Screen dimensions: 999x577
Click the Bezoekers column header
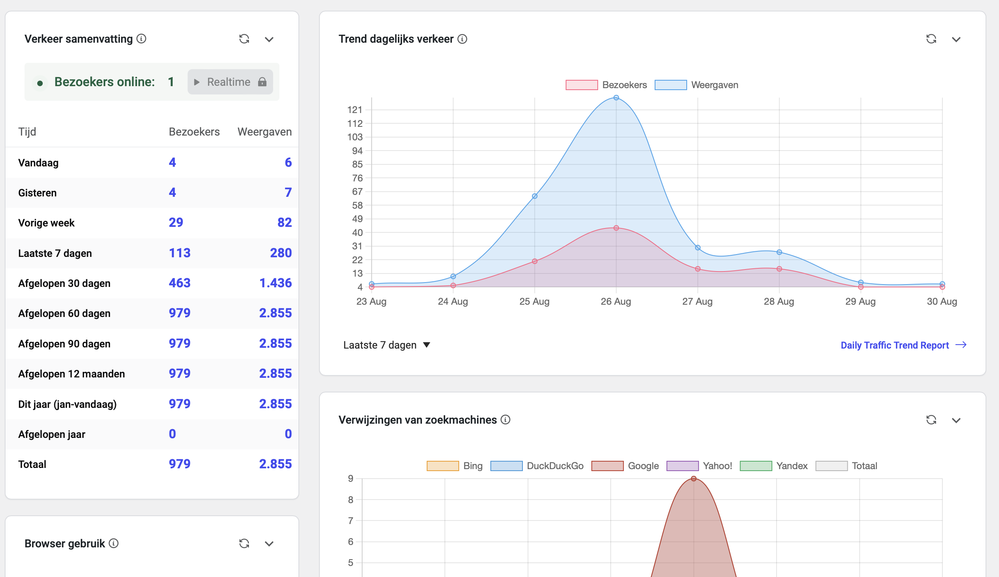click(x=194, y=132)
